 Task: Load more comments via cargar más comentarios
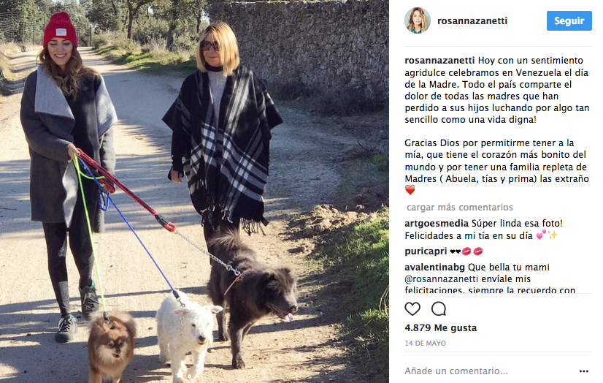pyautogui.click(x=460, y=208)
